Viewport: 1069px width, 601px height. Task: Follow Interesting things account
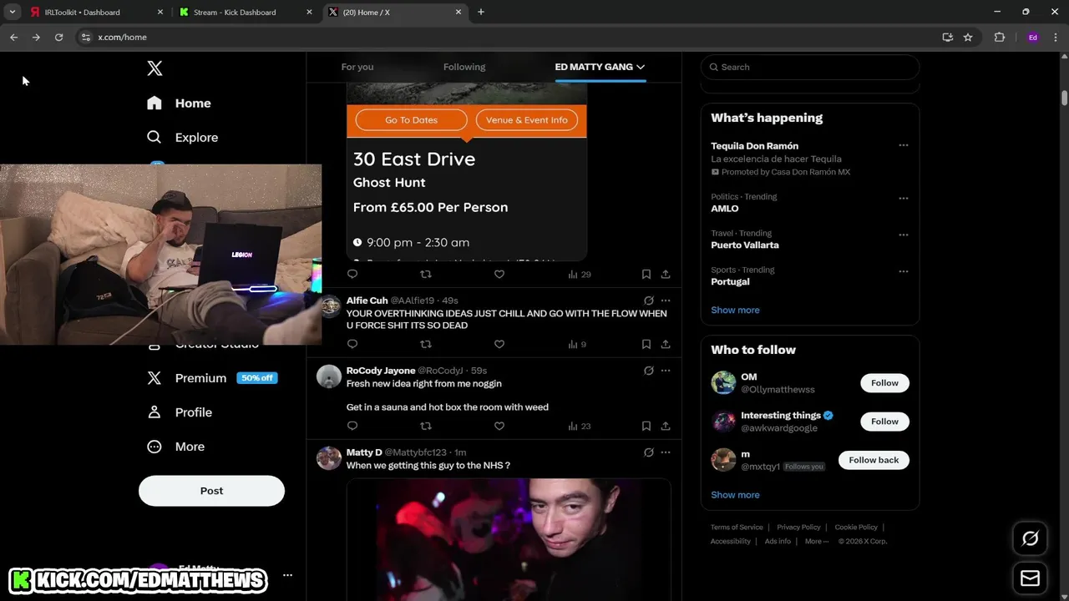point(884,422)
